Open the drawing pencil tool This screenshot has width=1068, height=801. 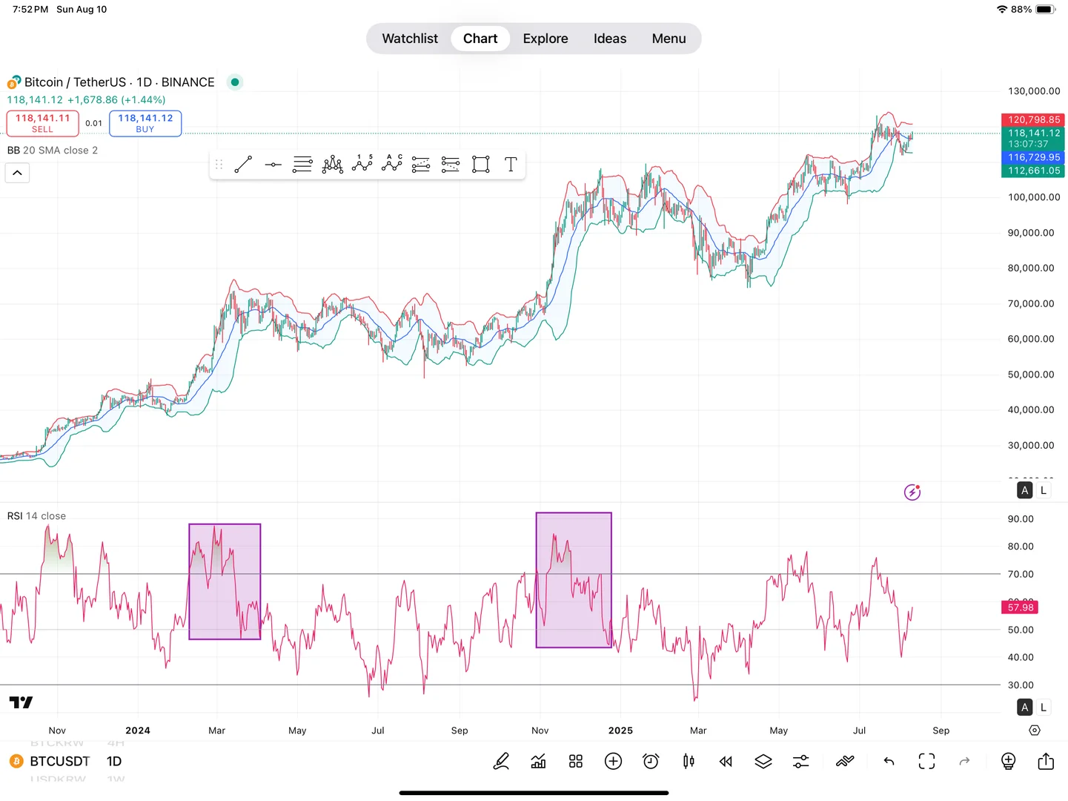click(x=501, y=761)
